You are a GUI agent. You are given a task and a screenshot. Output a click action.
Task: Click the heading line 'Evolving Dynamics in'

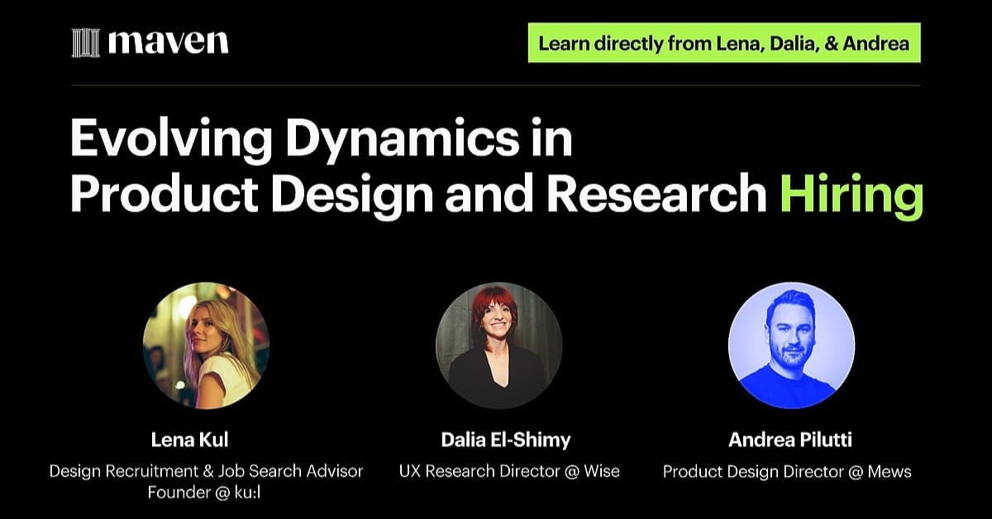[x=321, y=141]
